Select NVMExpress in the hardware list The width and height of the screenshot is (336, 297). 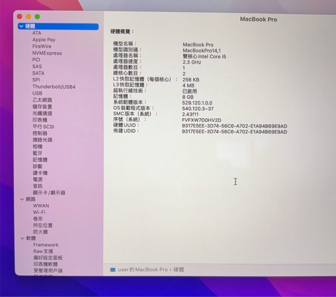click(x=47, y=53)
